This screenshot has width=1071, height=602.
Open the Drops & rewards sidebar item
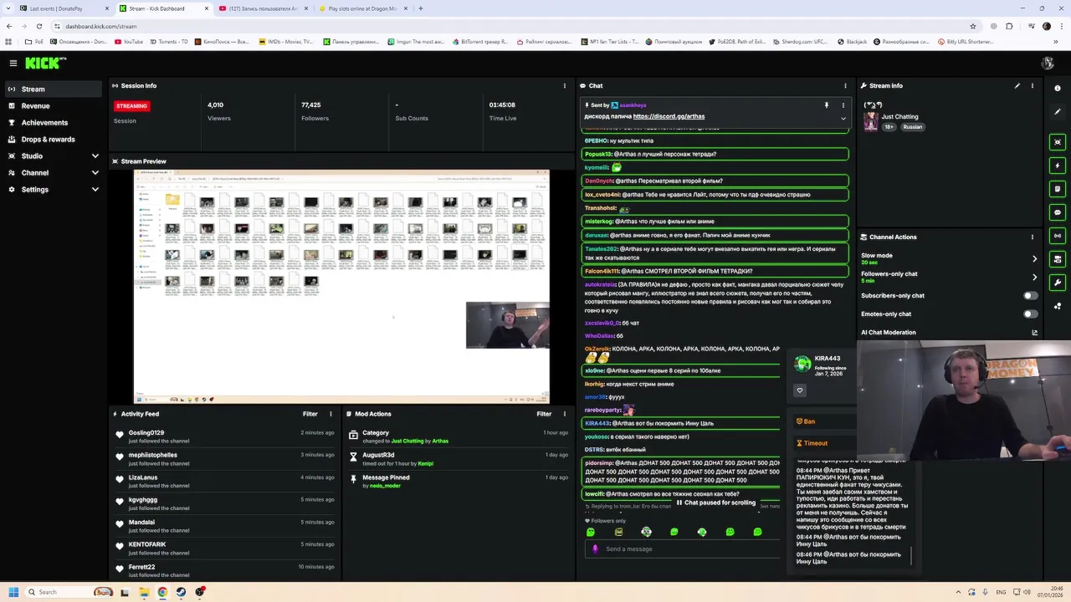click(x=54, y=140)
